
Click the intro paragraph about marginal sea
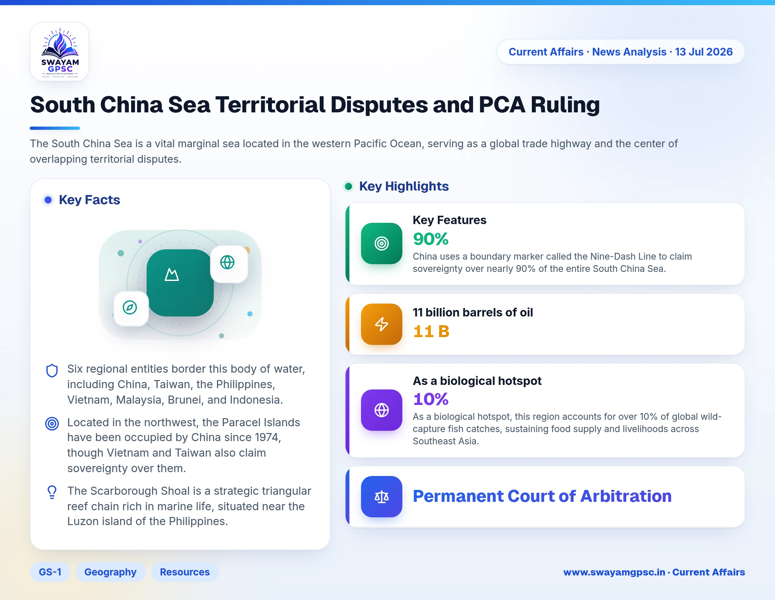coord(354,151)
